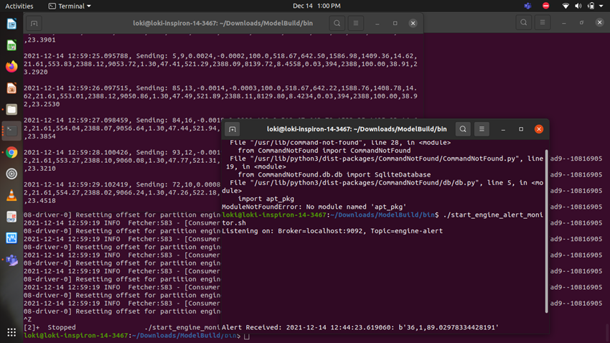Open LibreOffice Calc from the dock
This screenshot has width=610, height=343.
click(11, 45)
